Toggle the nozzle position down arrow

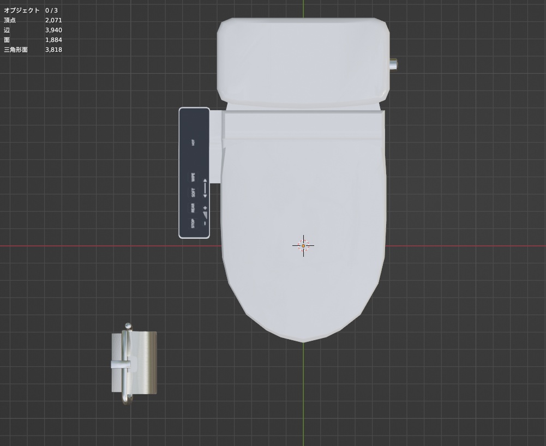coord(206,195)
